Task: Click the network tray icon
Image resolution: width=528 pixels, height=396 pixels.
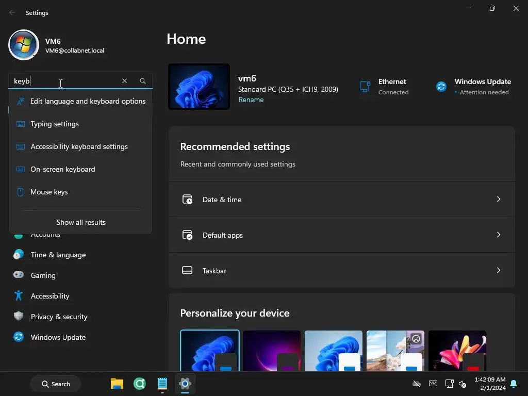Action: tap(449, 384)
